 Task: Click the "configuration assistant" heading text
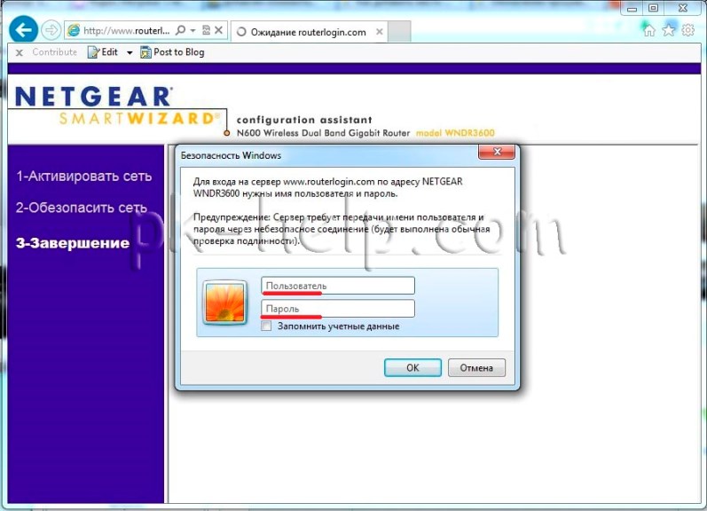click(304, 120)
